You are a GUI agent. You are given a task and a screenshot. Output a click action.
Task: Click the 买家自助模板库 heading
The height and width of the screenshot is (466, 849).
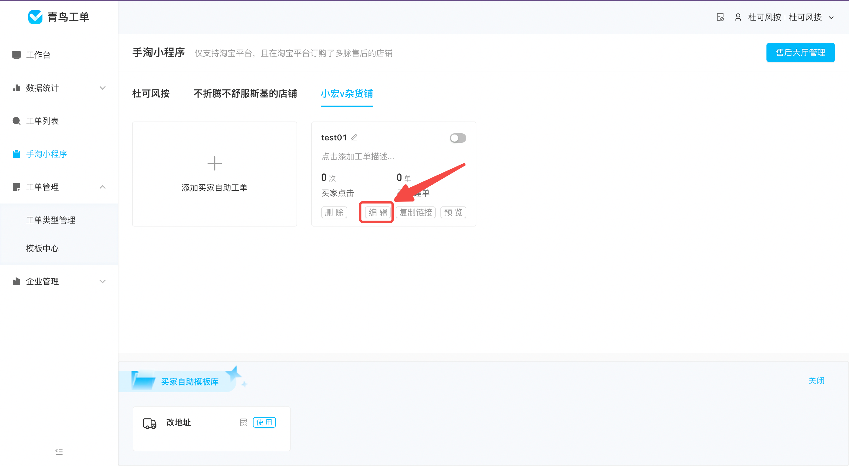pos(190,382)
